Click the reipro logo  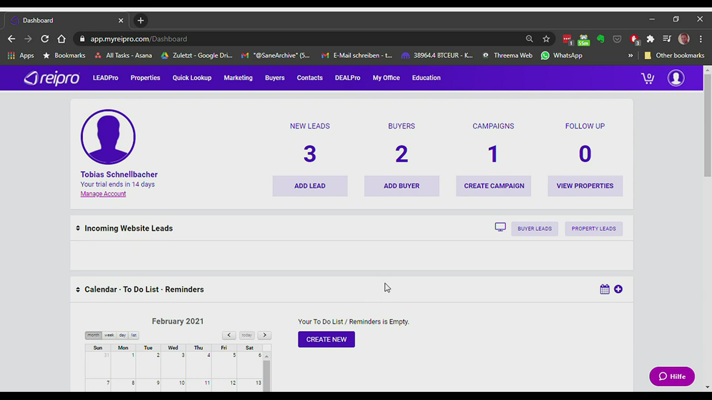pyautogui.click(x=52, y=78)
